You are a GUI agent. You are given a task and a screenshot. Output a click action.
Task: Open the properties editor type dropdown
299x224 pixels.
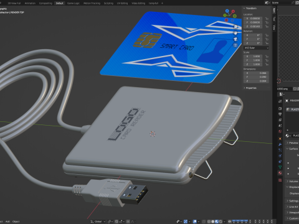tap(282, 95)
